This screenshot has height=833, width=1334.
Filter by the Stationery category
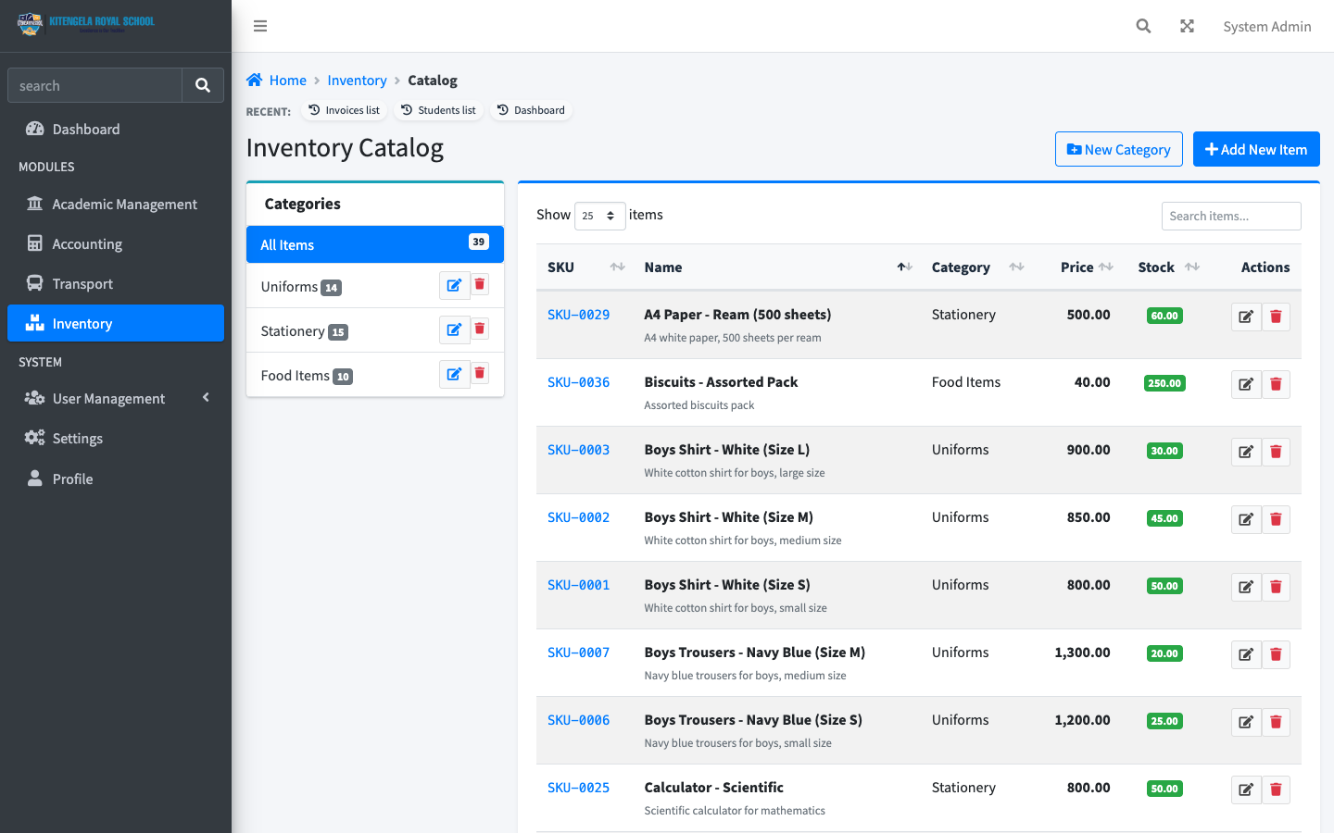[x=304, y=331]
